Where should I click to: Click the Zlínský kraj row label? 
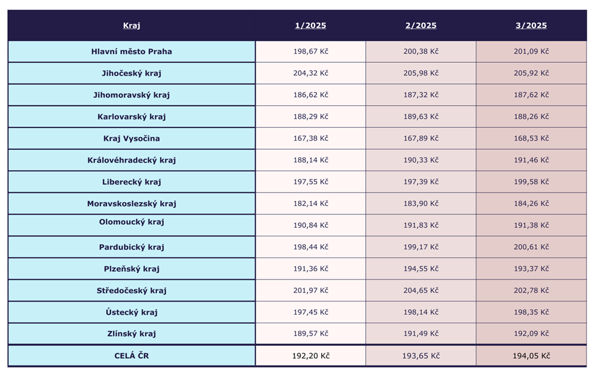pos(132,334)
